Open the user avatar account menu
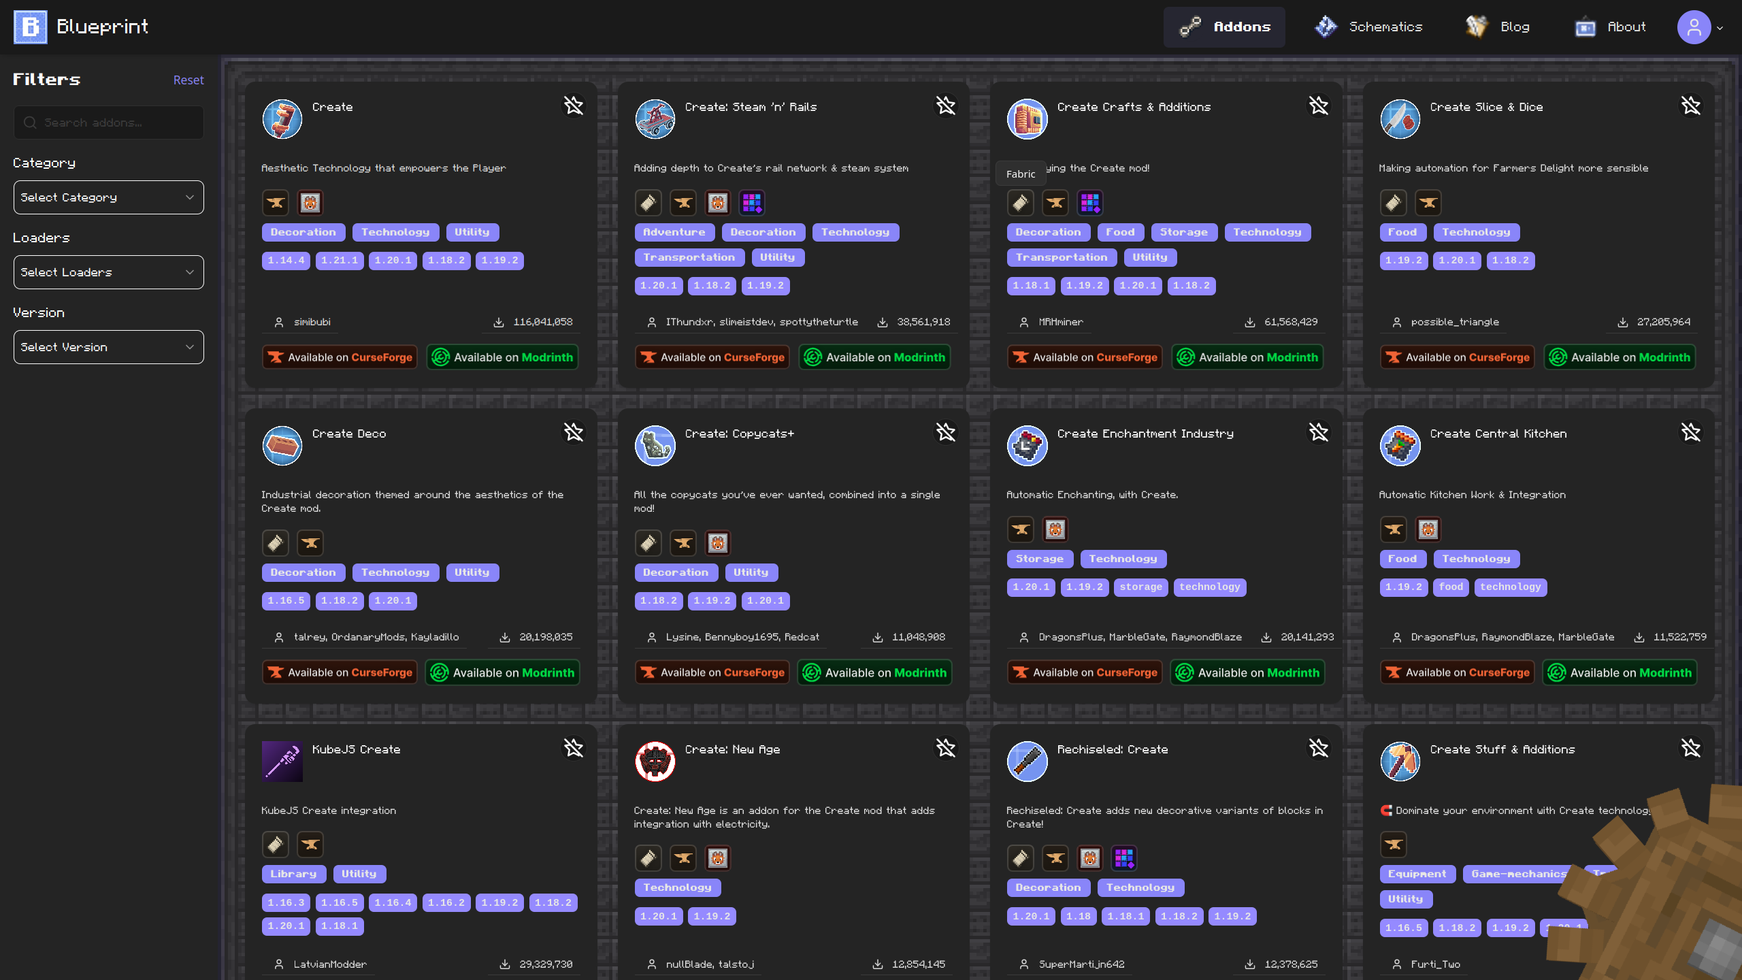The image size is (1742, 980). (1700, 27)
